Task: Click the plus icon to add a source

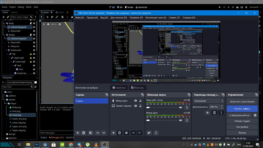Action: 113,133
